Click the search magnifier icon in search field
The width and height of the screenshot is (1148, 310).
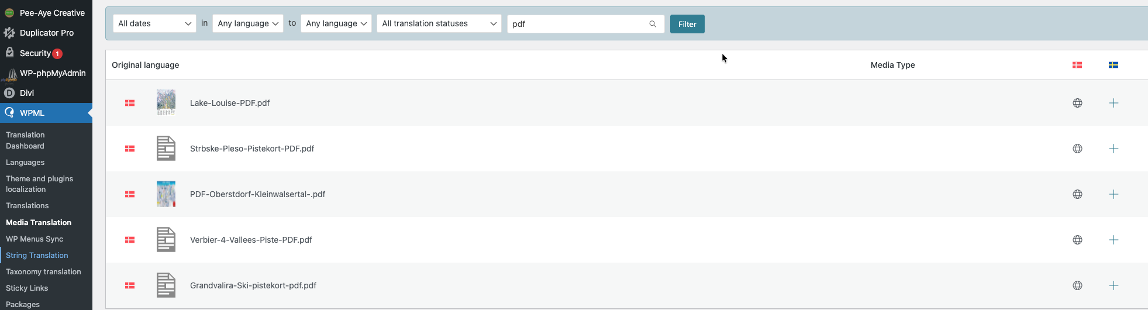(653, 24)
